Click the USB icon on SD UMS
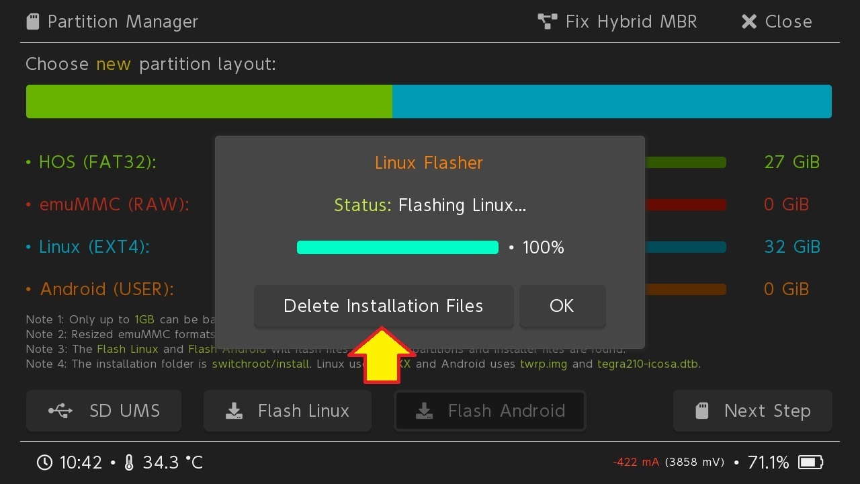 pyautogui.click(x=60, y=411)
